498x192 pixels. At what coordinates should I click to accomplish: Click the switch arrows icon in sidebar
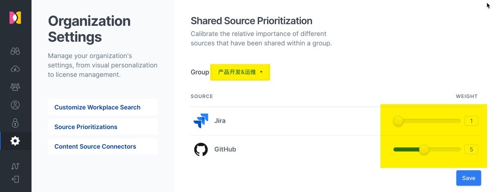[15, 166]
